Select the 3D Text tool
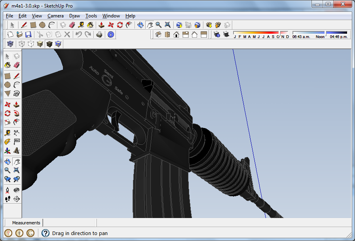The image size is (355, 241). (x=17, y=151)
